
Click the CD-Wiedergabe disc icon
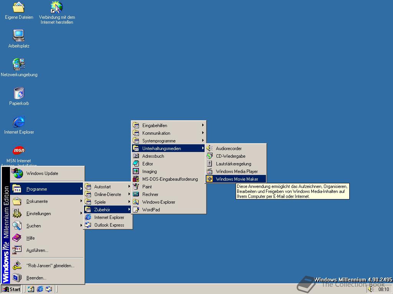click(210, 156)
